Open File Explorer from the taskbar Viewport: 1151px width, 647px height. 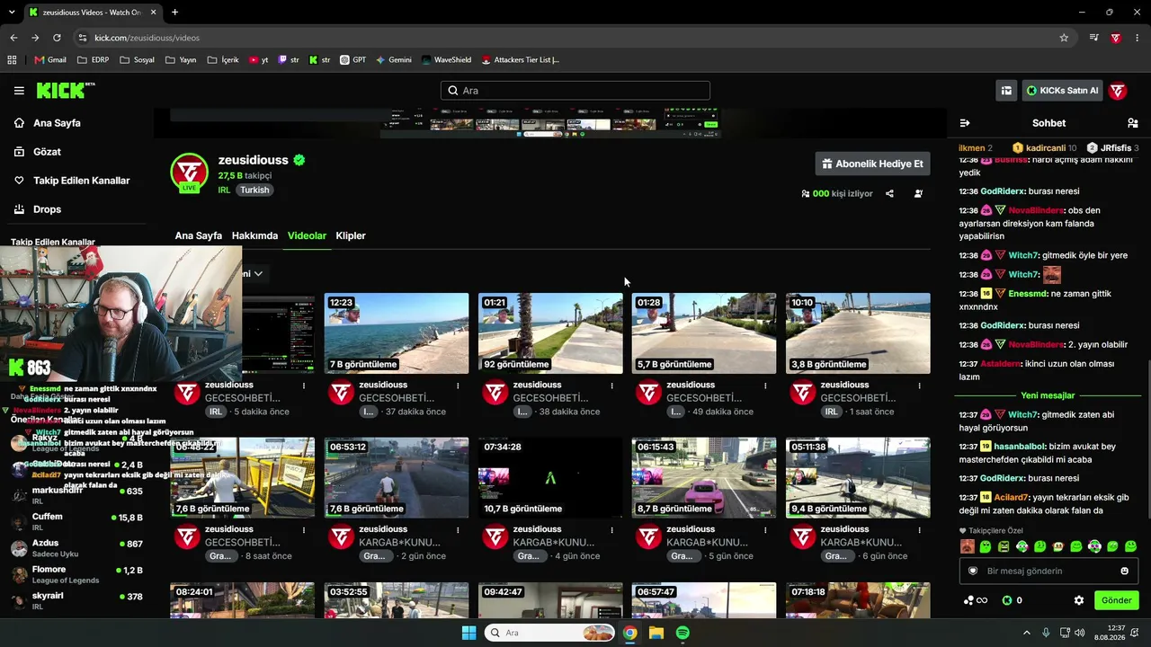point(656,633)
